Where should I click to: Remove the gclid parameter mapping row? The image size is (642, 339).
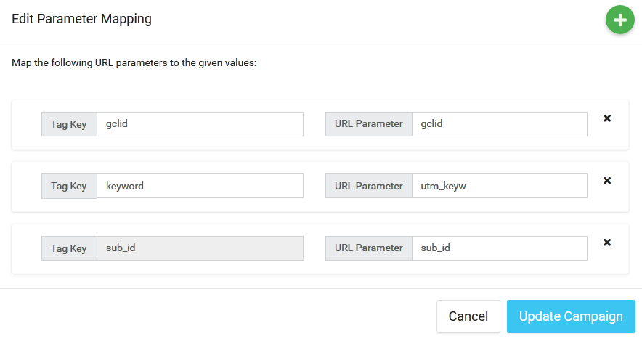(607, 118)
